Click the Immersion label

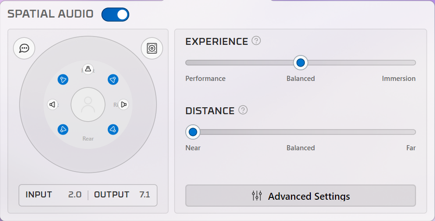tap(399, 79)
